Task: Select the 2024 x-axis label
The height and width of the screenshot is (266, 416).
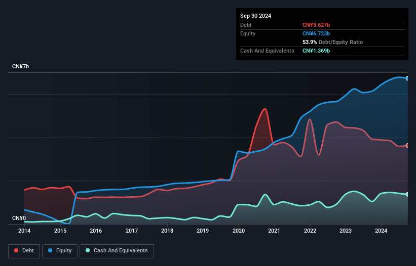Action: coord(381,231)
